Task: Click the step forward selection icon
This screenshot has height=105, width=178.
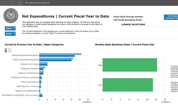Action: [x=11, y=3]
